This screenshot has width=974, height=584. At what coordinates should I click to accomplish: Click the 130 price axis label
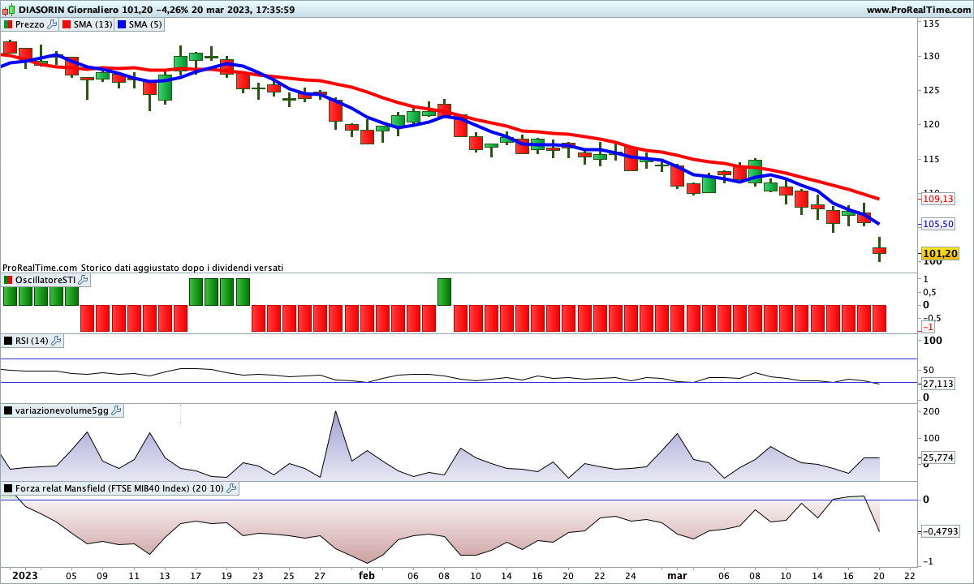tap(930, 56)
